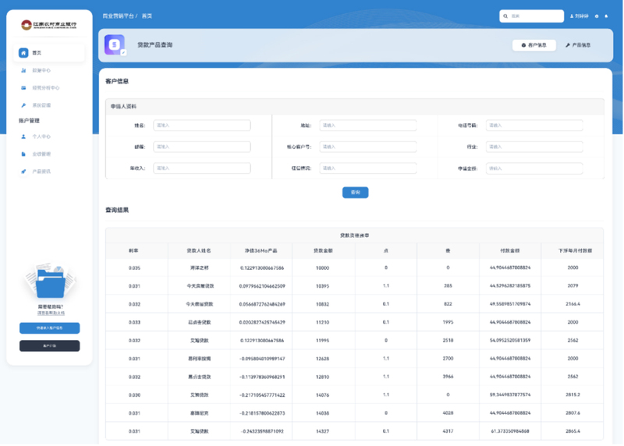Click the wrench icon in left sidebar
Screen dimensions: 624x446
[x=23, y=105]
